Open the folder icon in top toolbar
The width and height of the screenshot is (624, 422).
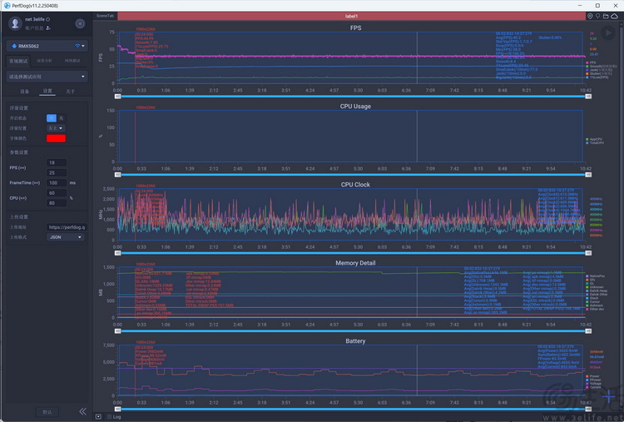coord(606,17)
